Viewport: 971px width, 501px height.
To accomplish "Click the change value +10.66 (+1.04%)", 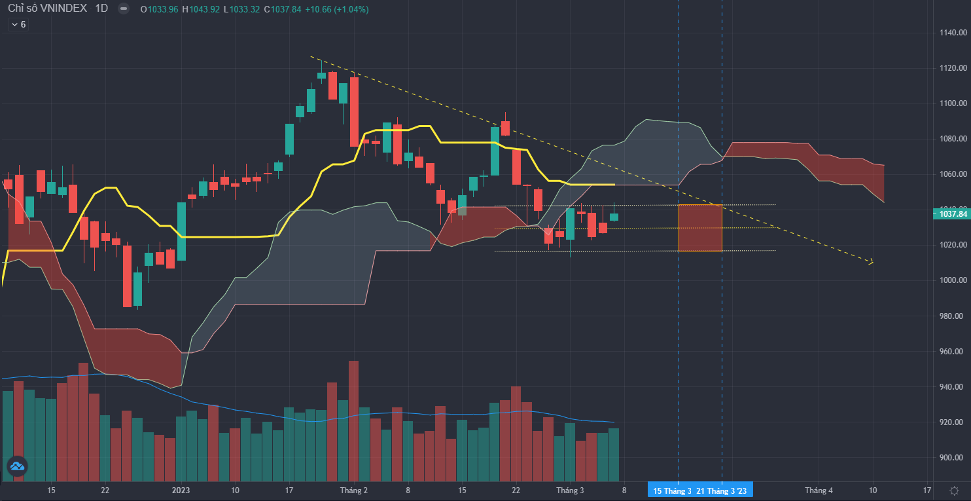I will tap(336, 10).
